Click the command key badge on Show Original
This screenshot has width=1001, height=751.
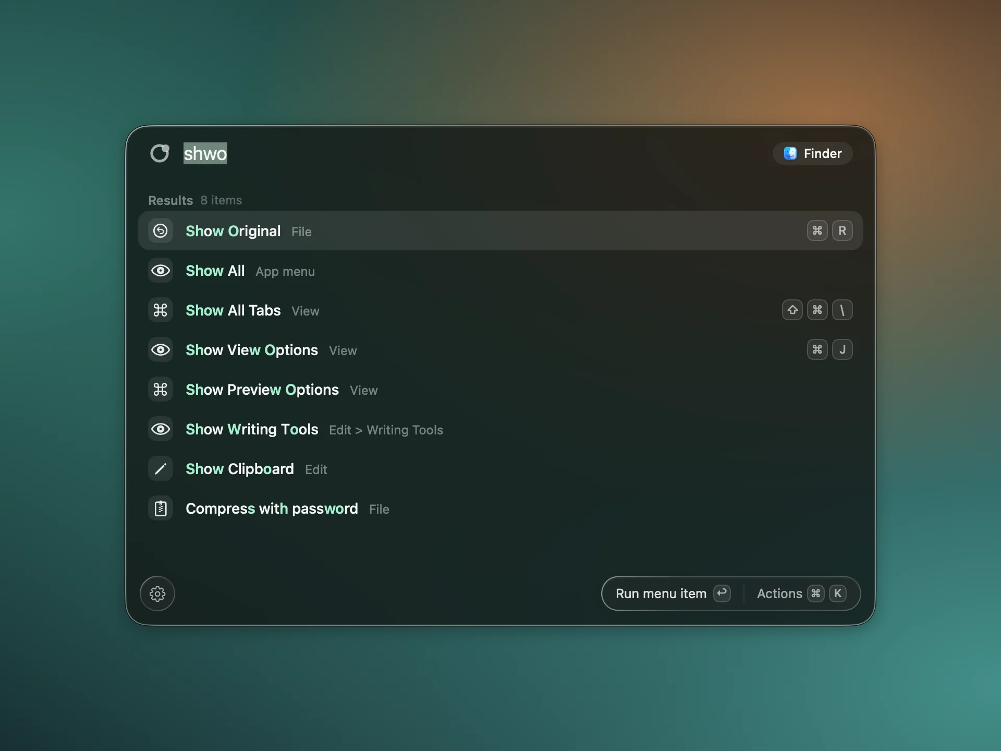[x=817, y=231]
